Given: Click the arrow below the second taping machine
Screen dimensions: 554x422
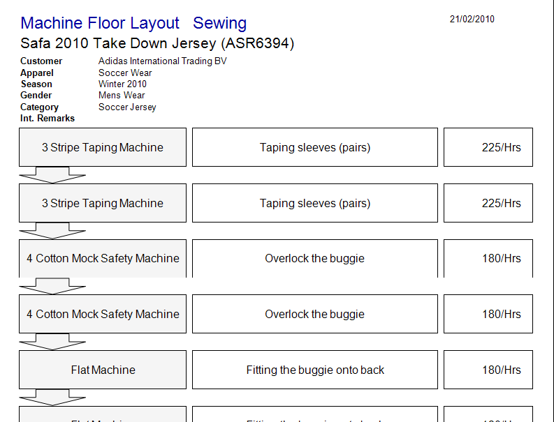Looking at the screenshot, I should tap(52, 231).
